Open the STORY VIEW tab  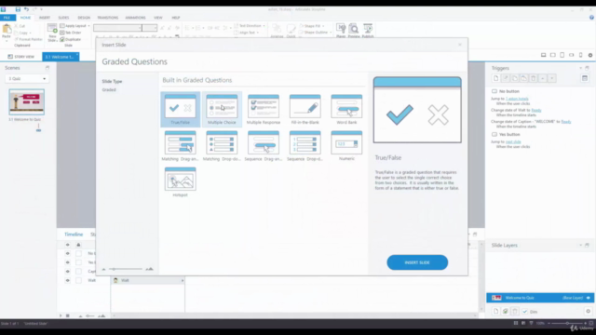21,57
